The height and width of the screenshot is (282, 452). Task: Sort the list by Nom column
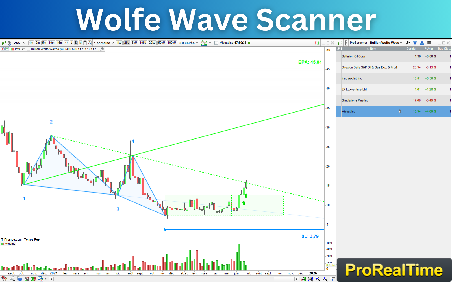point(371,49)
